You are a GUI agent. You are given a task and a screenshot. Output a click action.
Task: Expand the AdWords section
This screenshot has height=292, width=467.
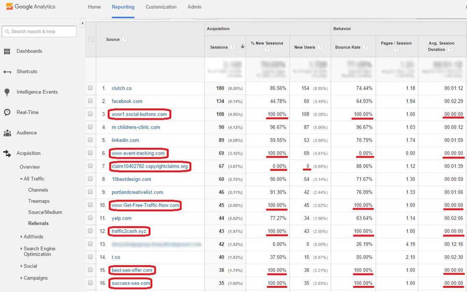tap(21, 237)
